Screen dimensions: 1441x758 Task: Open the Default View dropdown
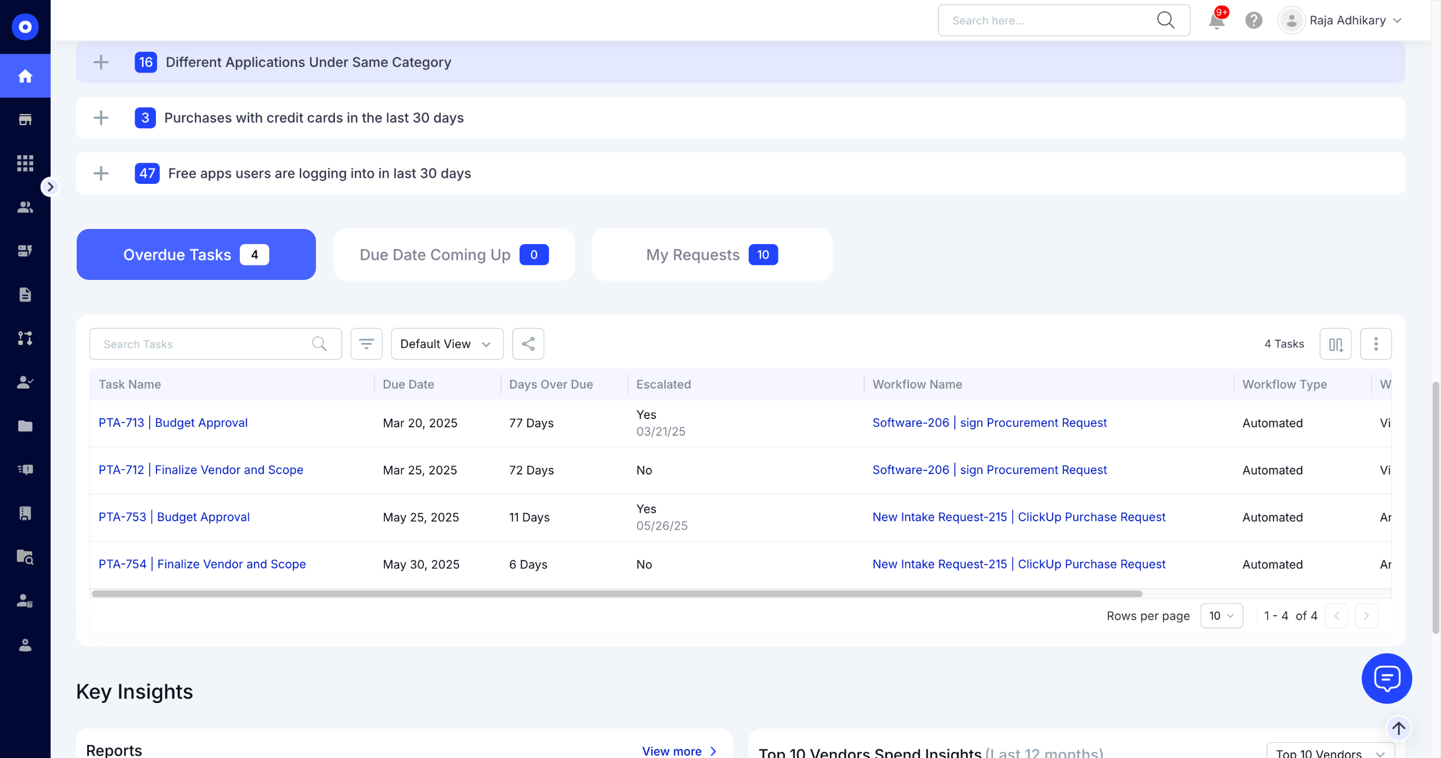pos(447,344)
